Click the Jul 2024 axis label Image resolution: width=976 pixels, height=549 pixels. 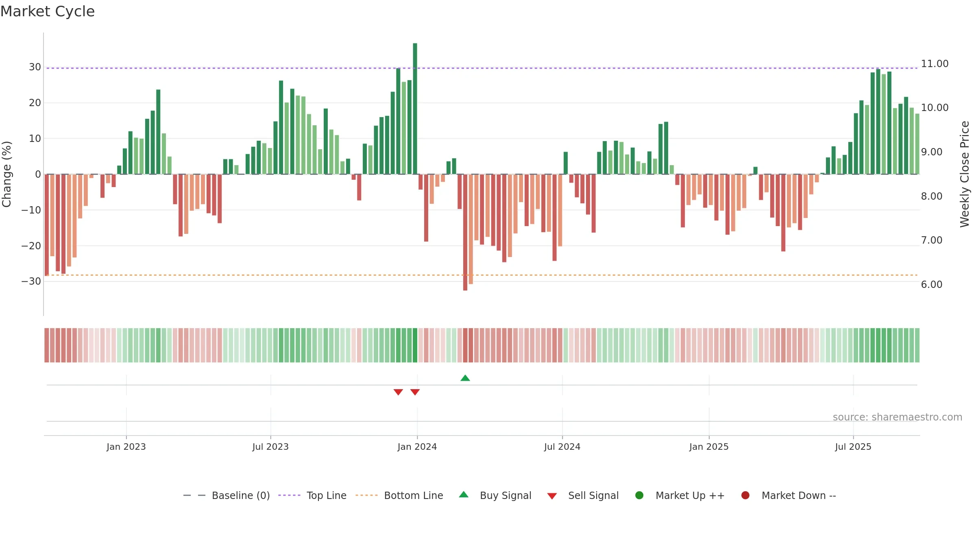(562, 447)
